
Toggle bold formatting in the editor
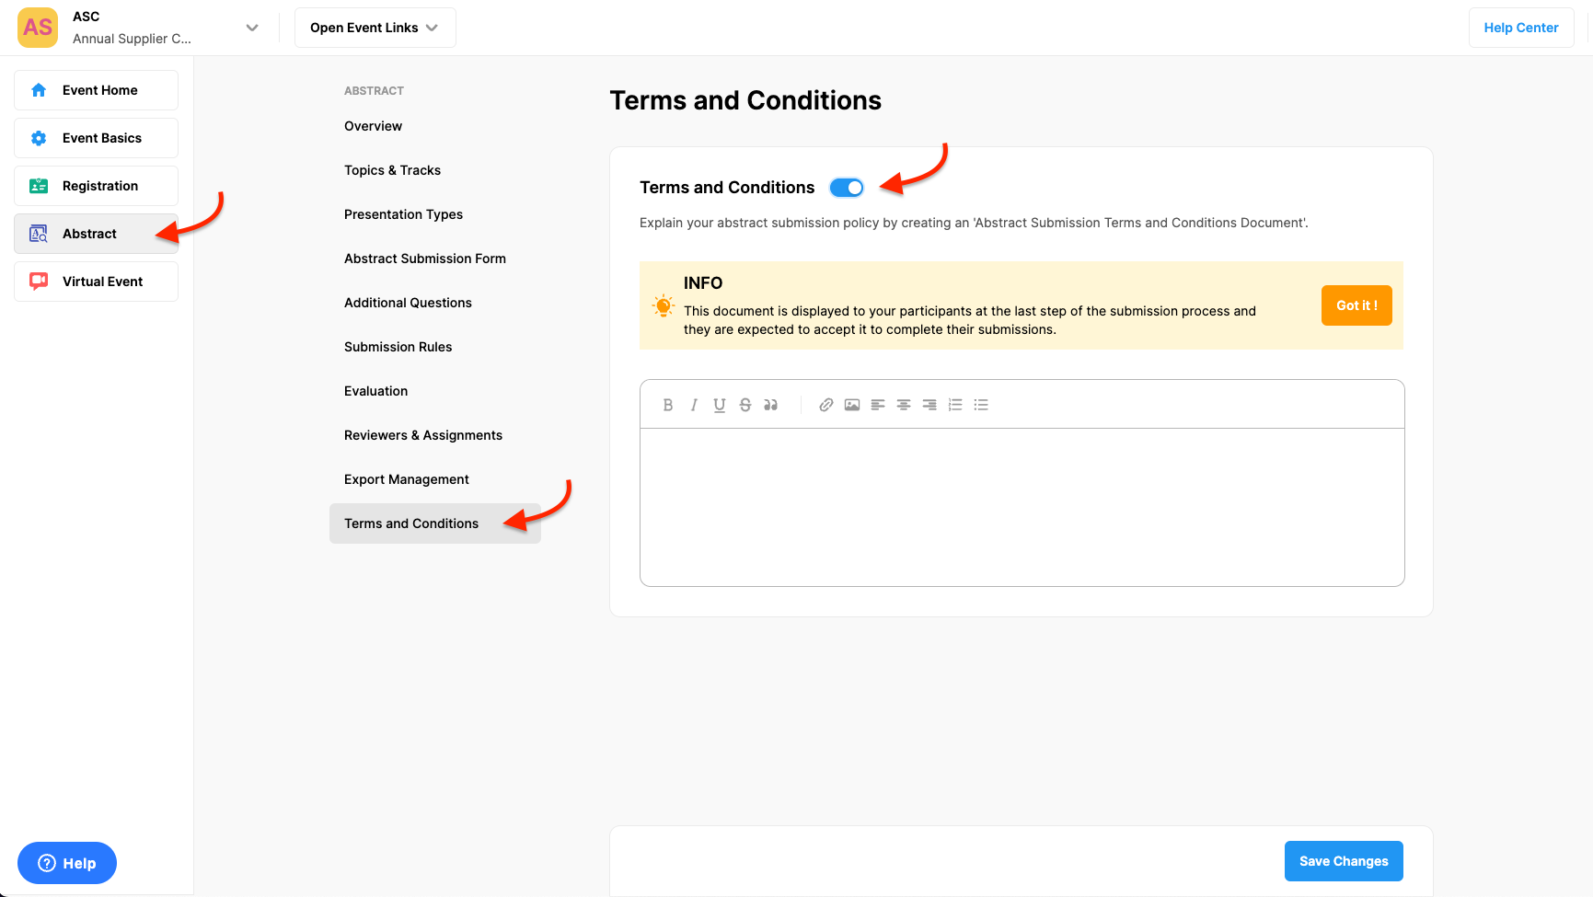coord(668,405)
